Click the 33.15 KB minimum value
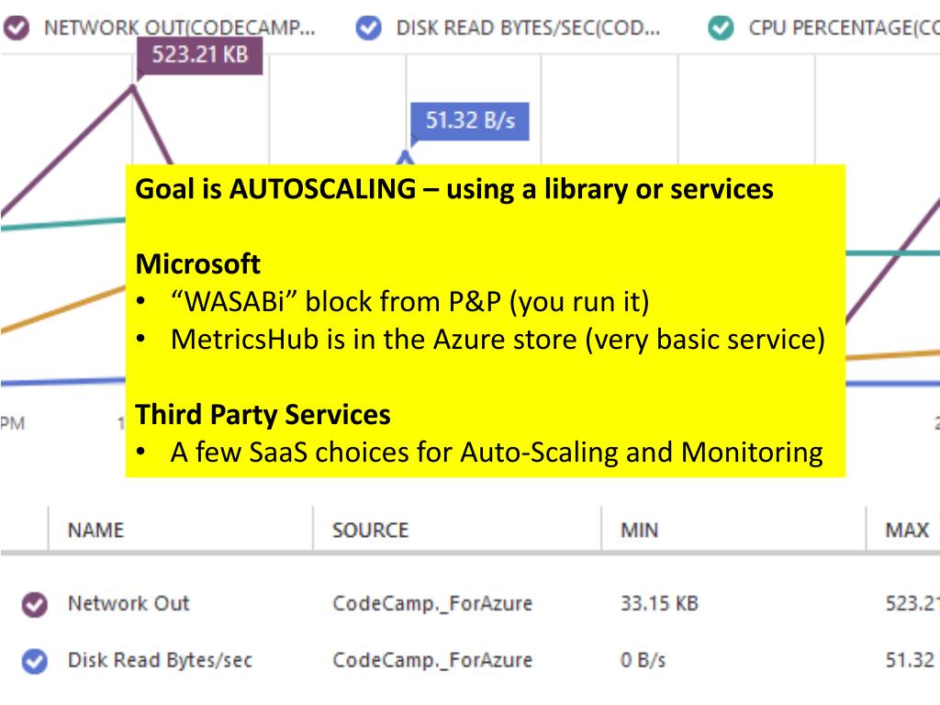Image resolution: width=940 pixels, height=705 pixels. click(x=659, y=603)
